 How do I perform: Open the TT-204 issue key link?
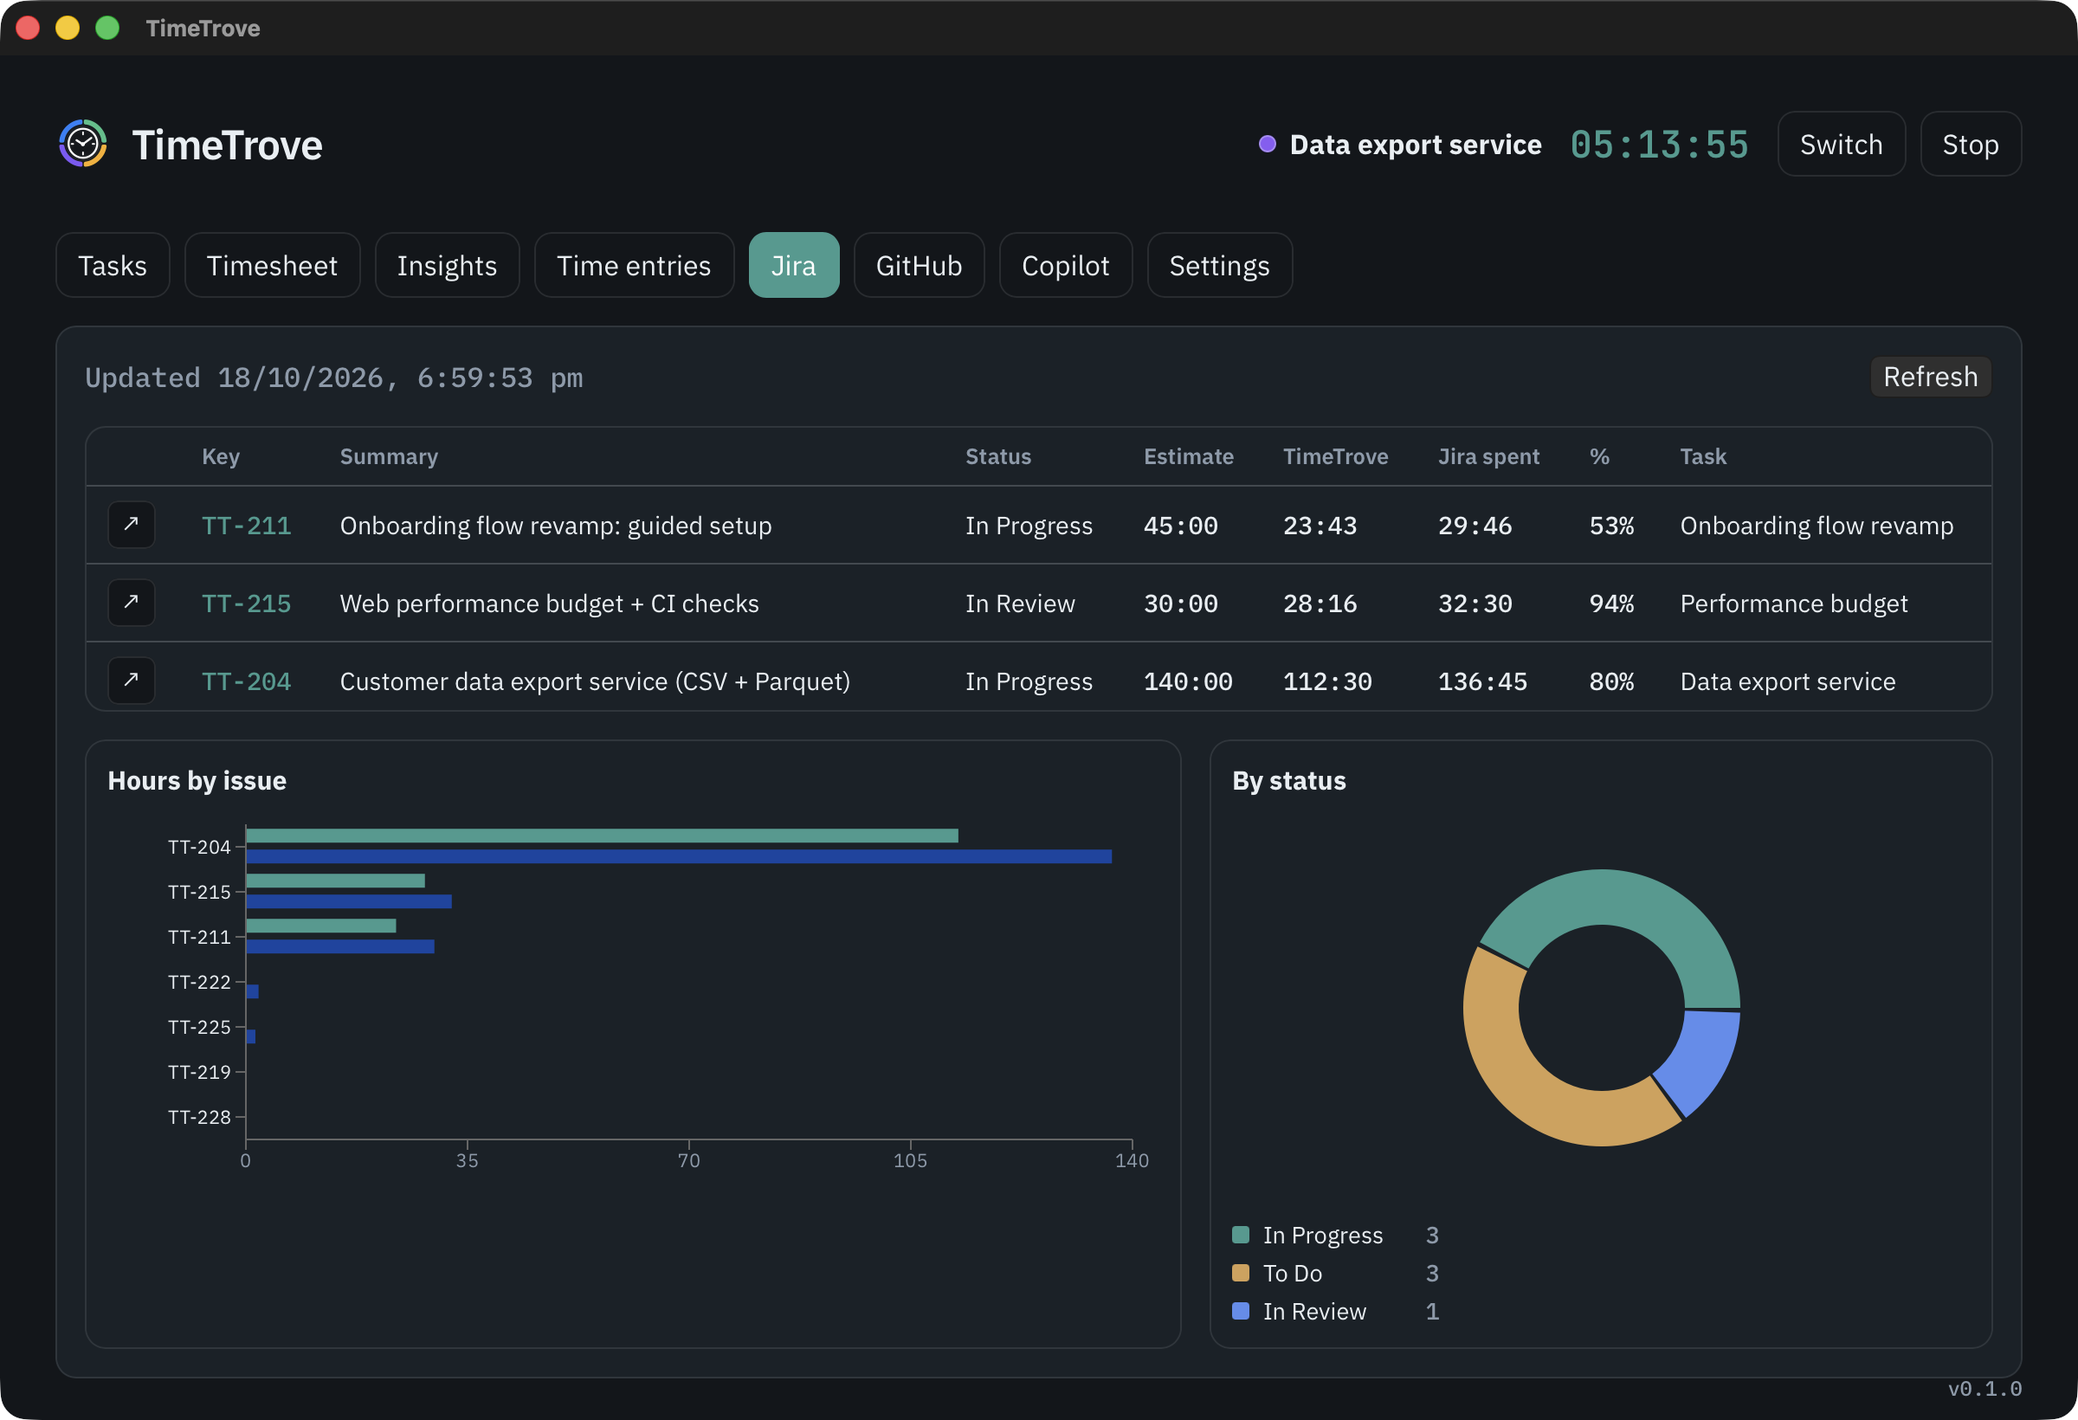[x=246, y=681]
